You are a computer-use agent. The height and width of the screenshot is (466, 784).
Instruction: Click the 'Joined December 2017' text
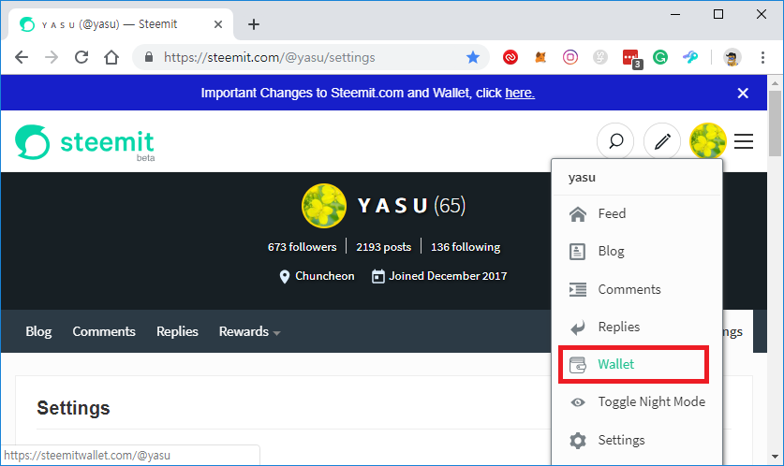448,276
